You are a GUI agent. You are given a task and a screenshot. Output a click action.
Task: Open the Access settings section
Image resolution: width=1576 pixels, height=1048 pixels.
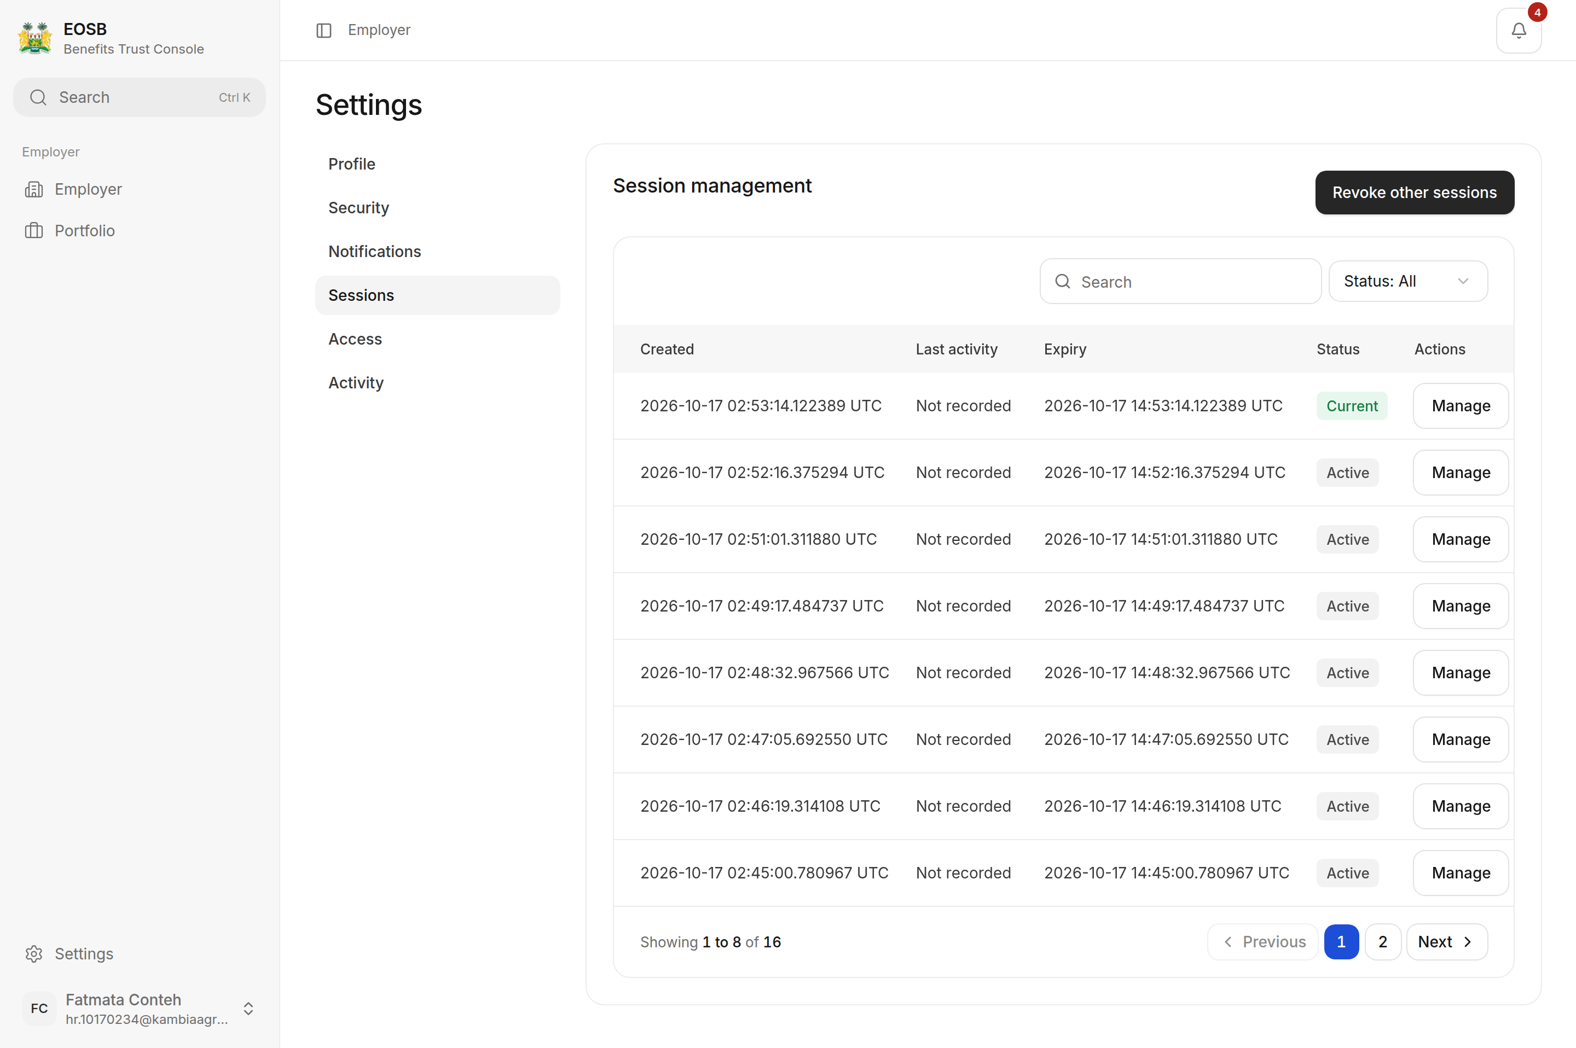[x=437, y=339]
